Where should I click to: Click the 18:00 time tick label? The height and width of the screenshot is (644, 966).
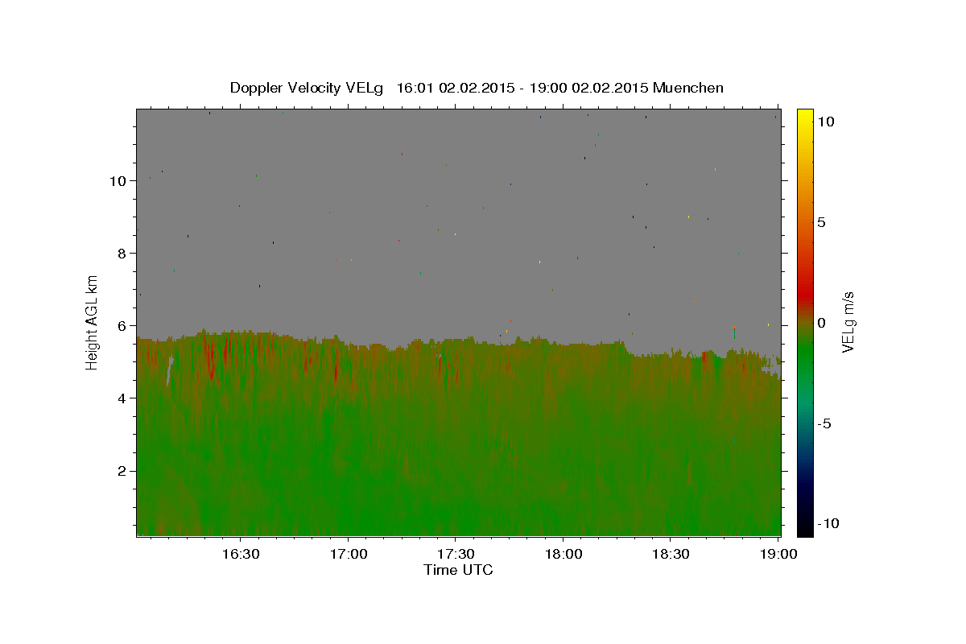(564, 555)
